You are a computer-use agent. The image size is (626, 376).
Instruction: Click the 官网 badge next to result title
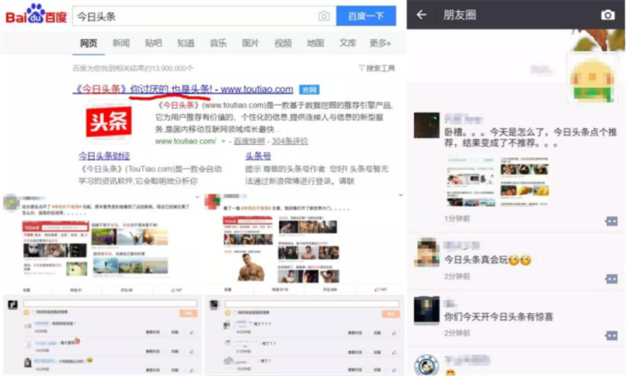coord(308,90)
